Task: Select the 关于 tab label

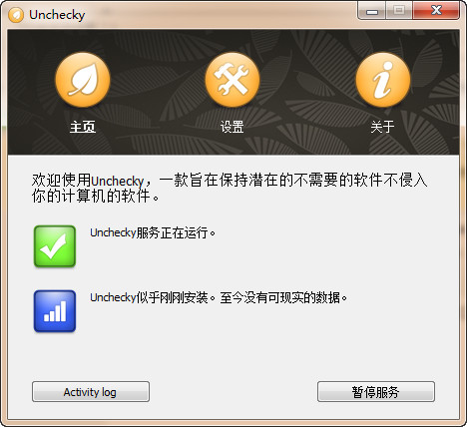Action: click(383, 127)
